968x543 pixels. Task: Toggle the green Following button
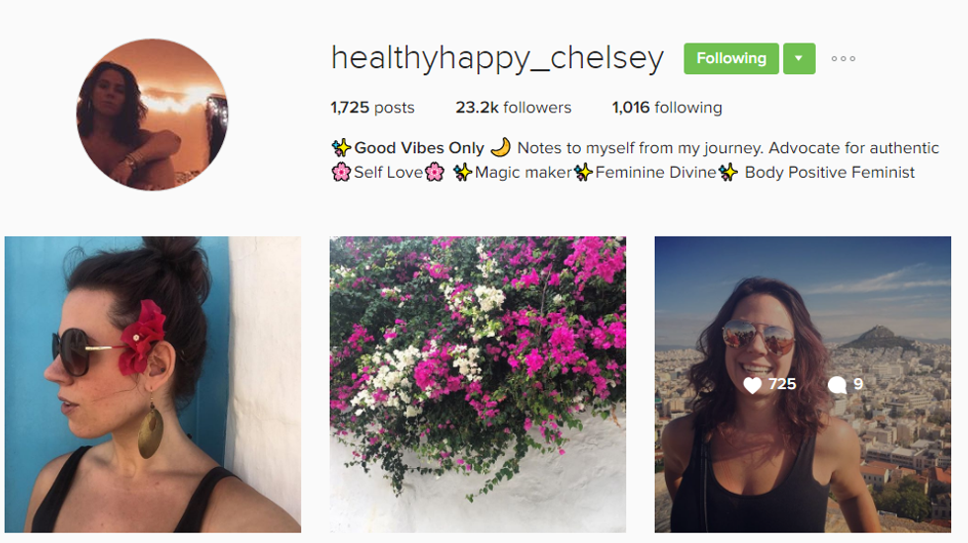[731, 58]
